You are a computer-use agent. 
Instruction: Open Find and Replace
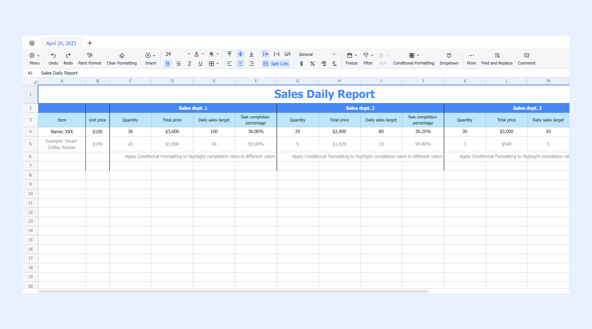point(497,59)
